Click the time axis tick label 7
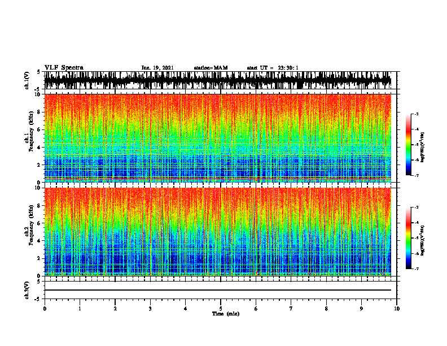 pyautogui.click(x=291, y=309)
